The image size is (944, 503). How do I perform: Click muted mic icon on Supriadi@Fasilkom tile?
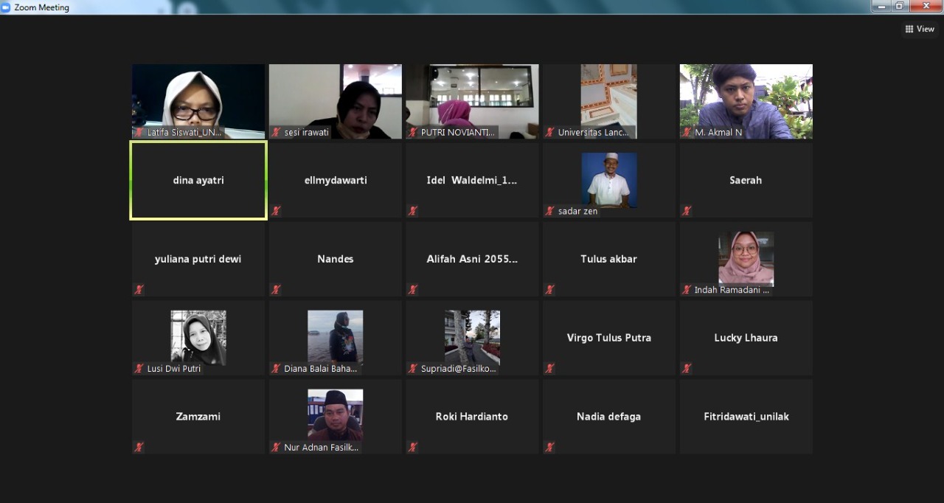pos(413,368)
